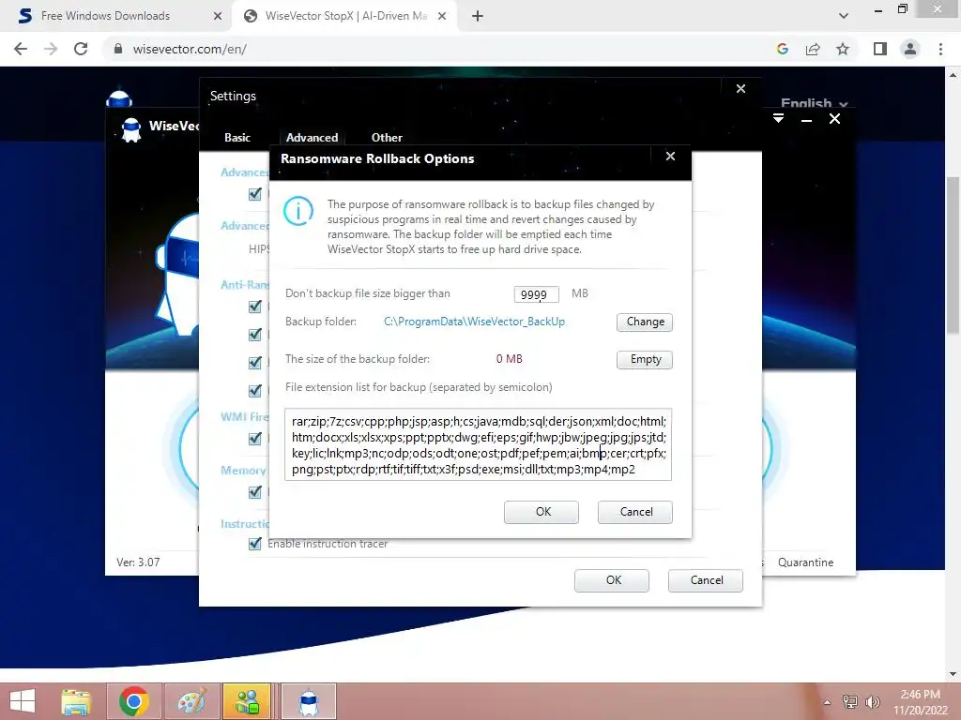The height and width of the screenshot is (720, 961).
Task: Click Empty to clear backup folder
Action: [x=645, y=359]
